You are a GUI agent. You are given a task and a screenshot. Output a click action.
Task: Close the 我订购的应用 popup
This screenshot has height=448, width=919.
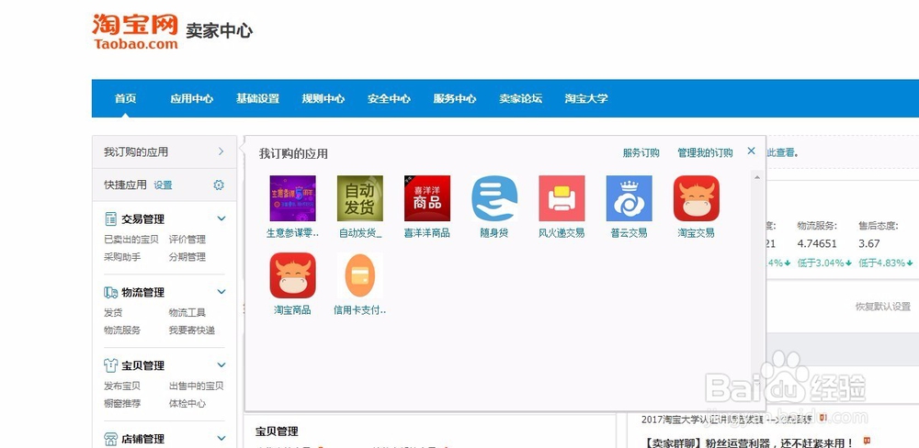coord(751,151)
